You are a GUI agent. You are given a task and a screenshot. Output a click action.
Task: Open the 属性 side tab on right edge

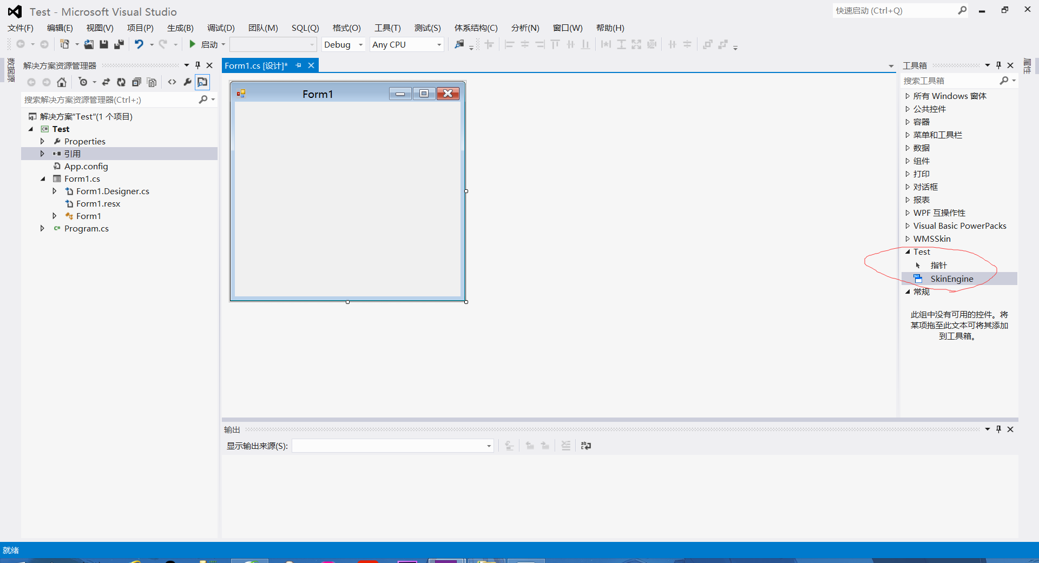pyautogui.click(x=1027, y=66)
